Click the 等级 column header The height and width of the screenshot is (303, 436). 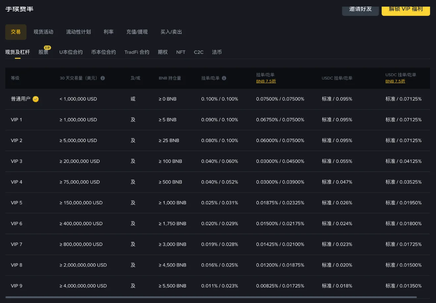[15, 78]
